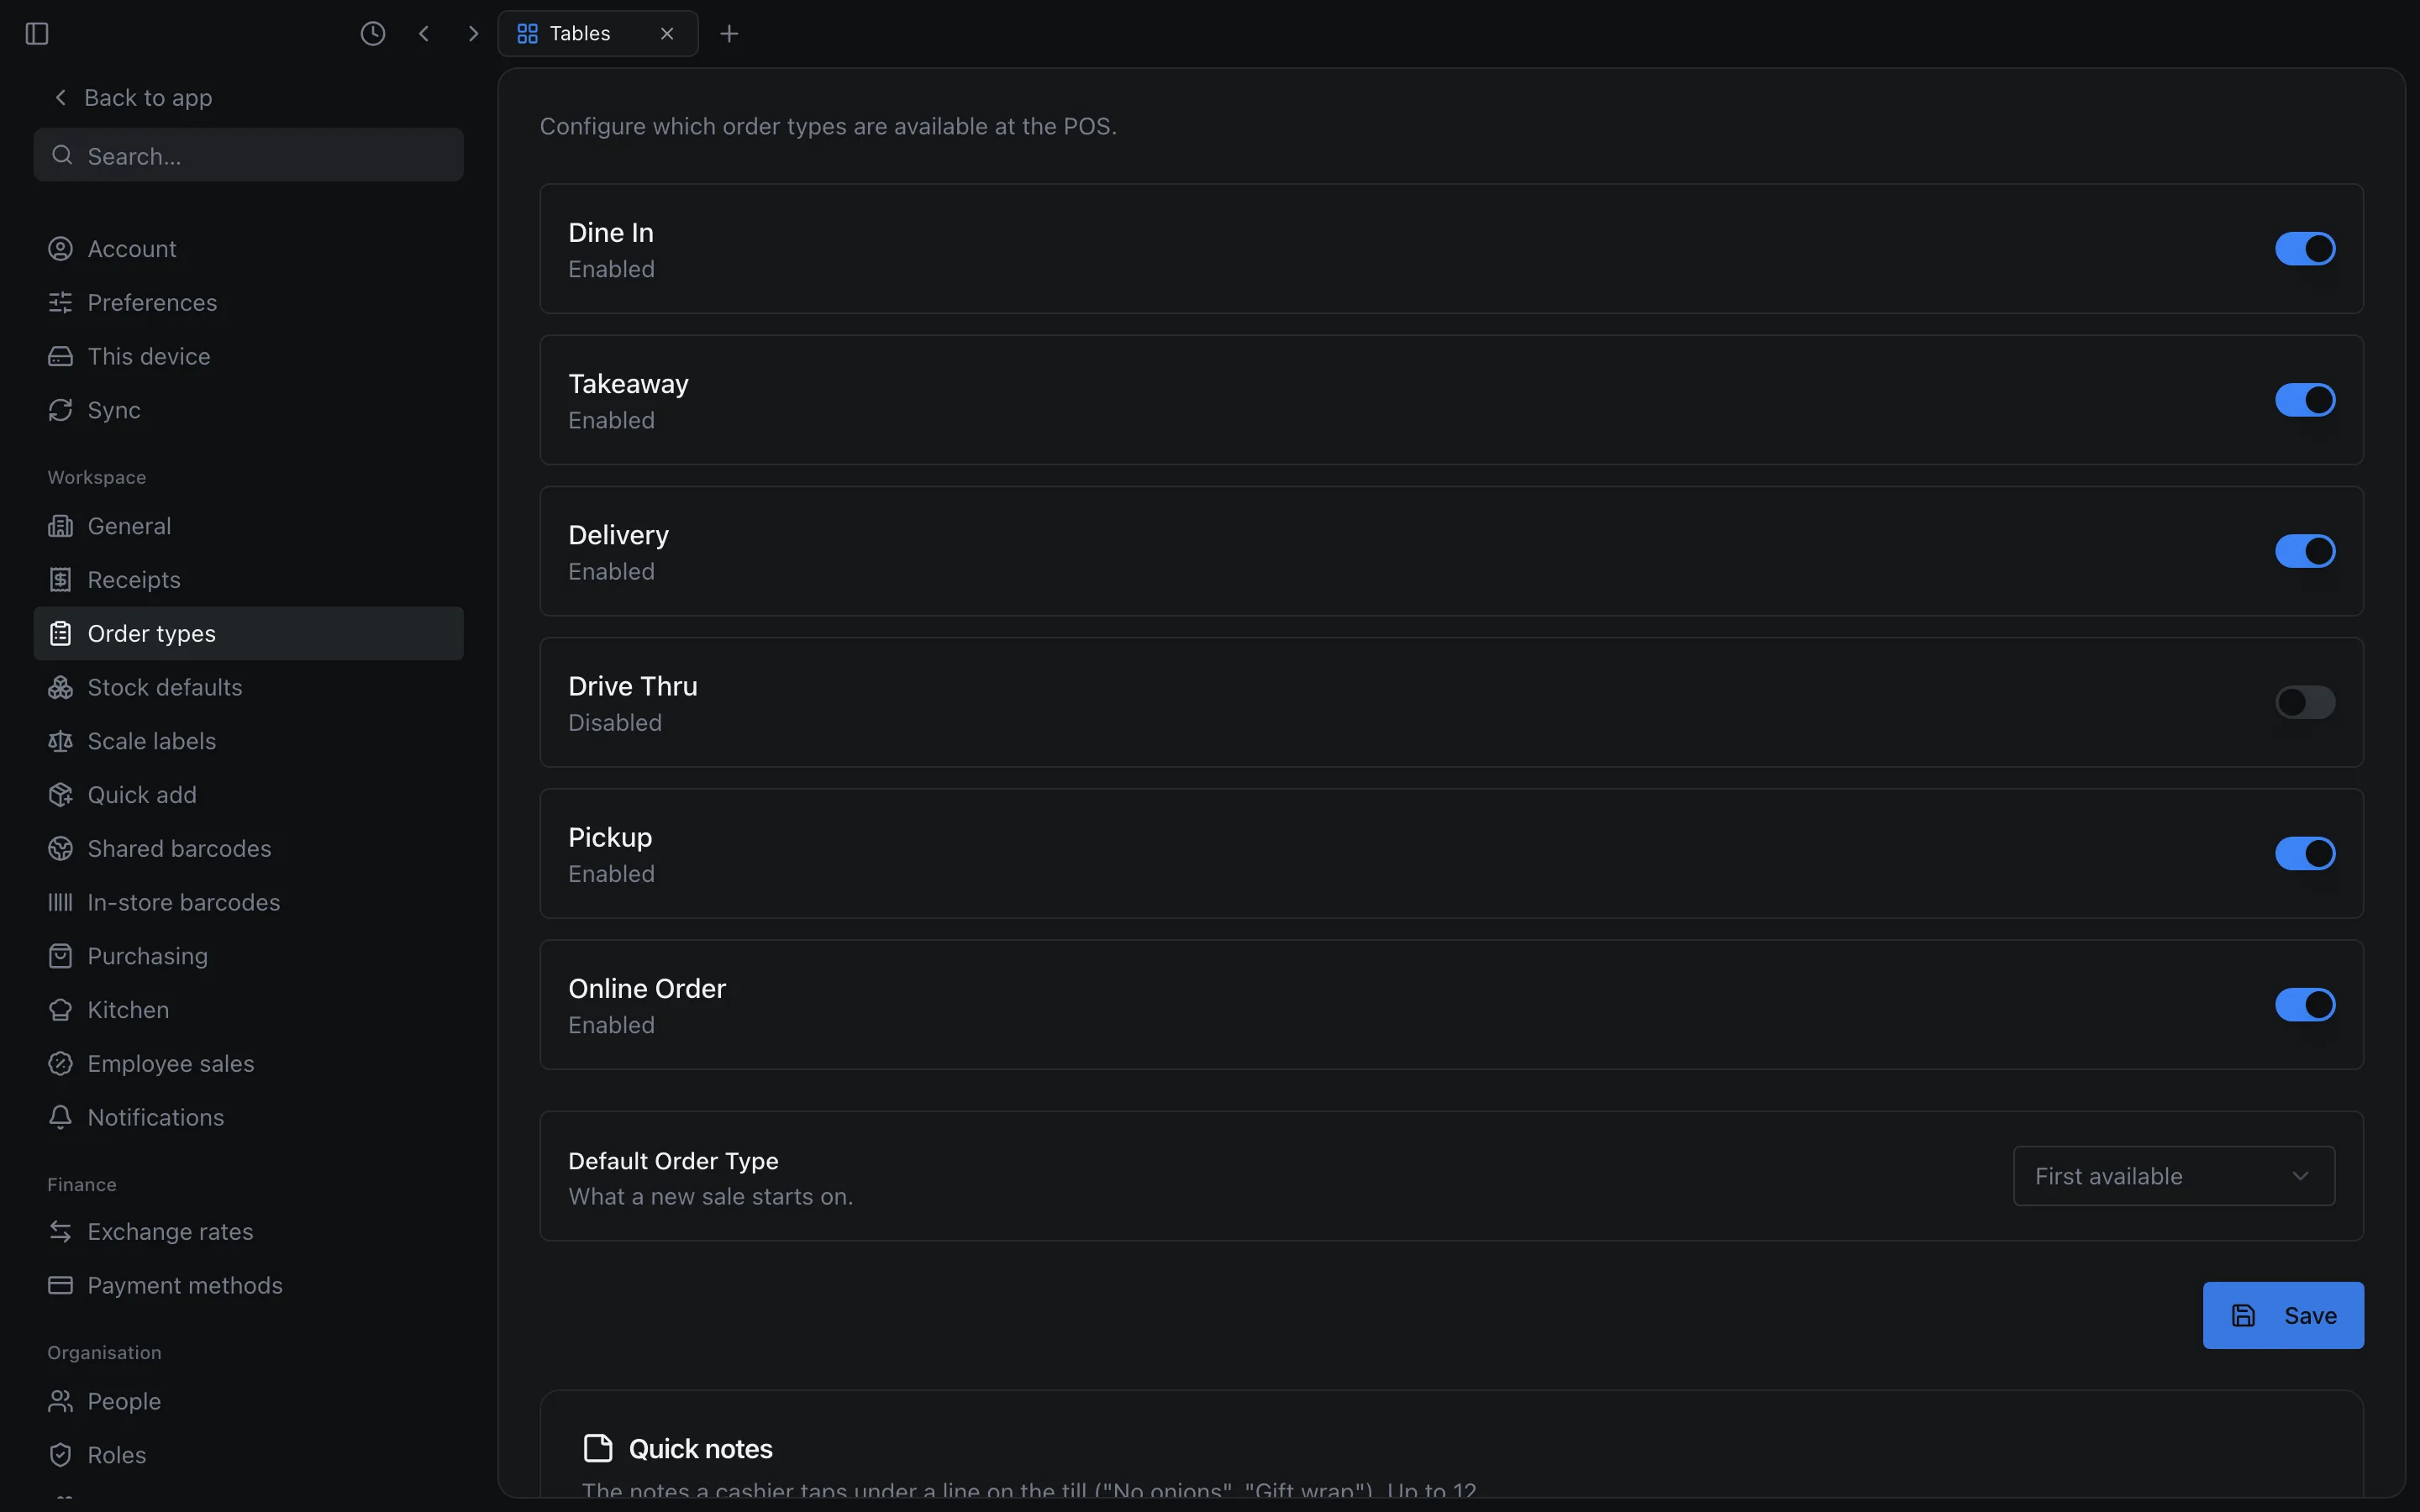Go forward with right arrow
Image resolution: width=2420 pixels, height=1512 pixels.
[x=473, y=34]
